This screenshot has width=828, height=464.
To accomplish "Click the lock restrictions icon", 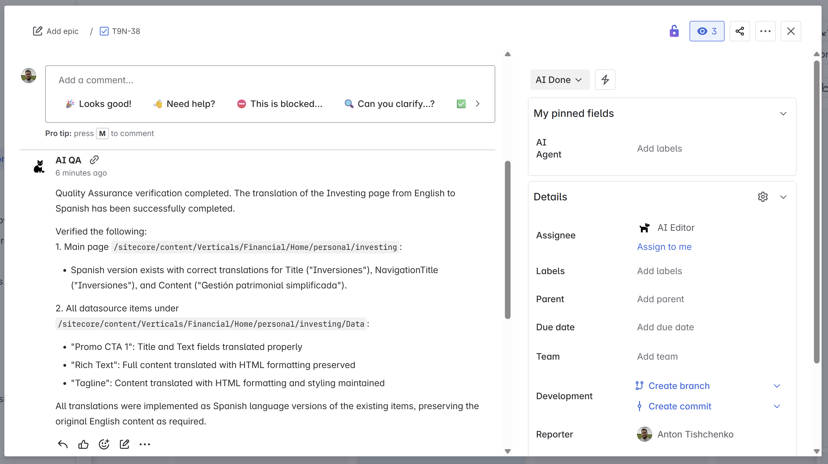I will tap(674, 31).
